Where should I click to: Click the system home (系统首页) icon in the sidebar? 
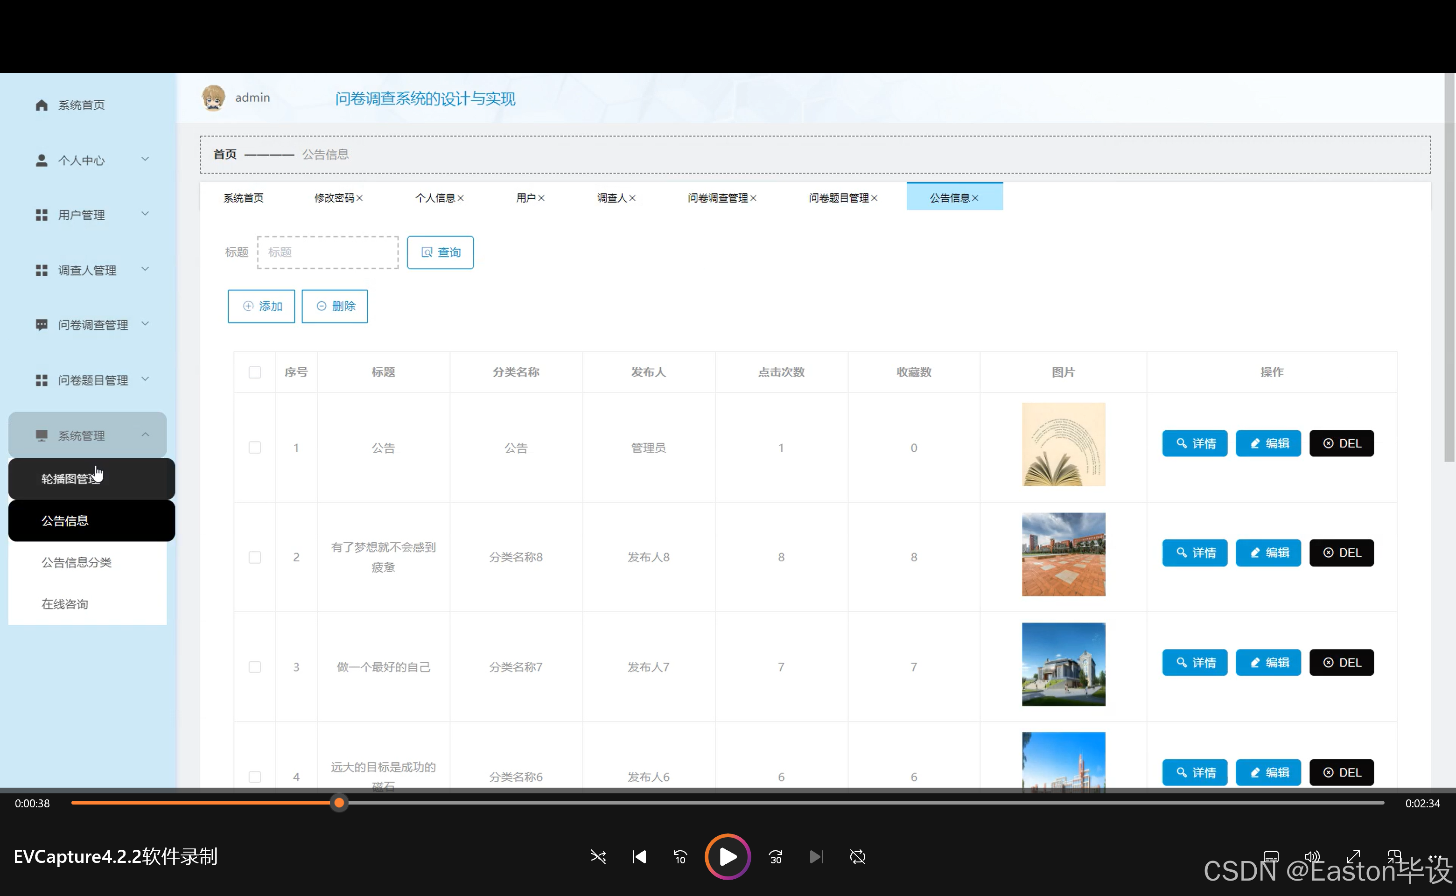[42, 105]
